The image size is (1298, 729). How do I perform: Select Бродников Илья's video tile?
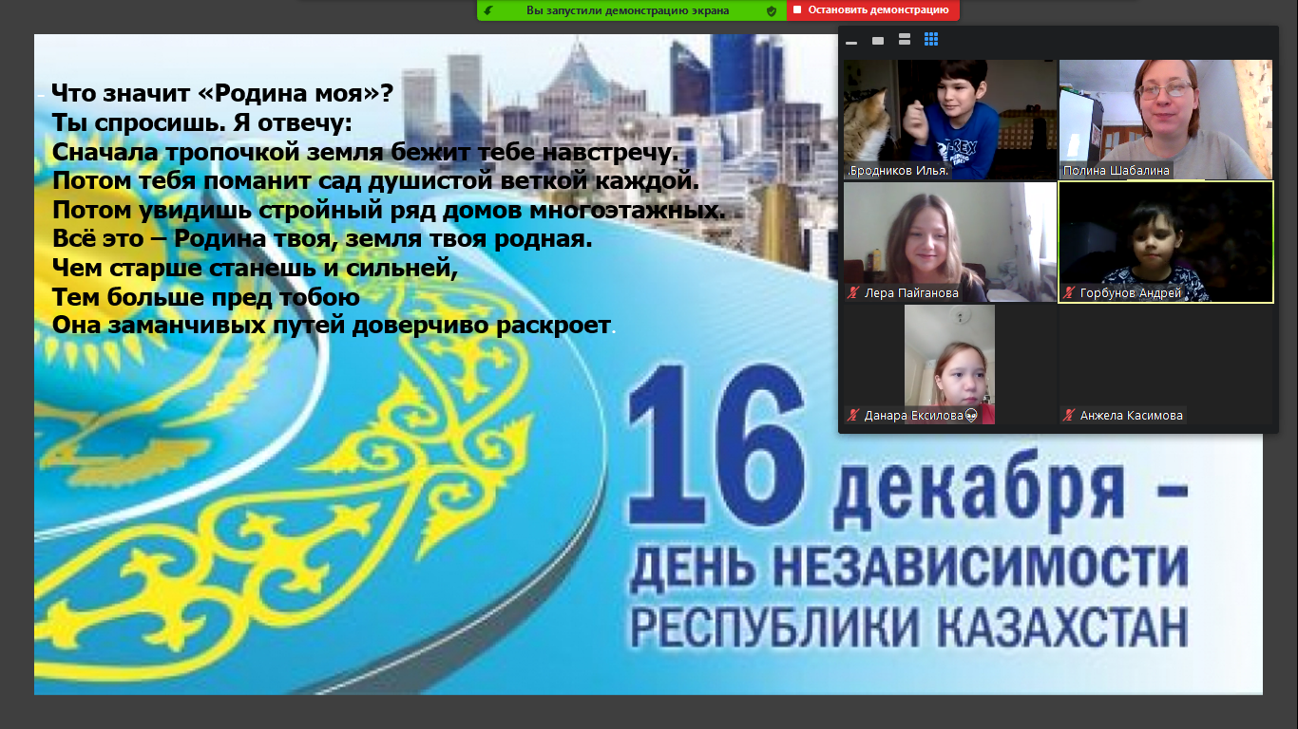pos(950,120)
